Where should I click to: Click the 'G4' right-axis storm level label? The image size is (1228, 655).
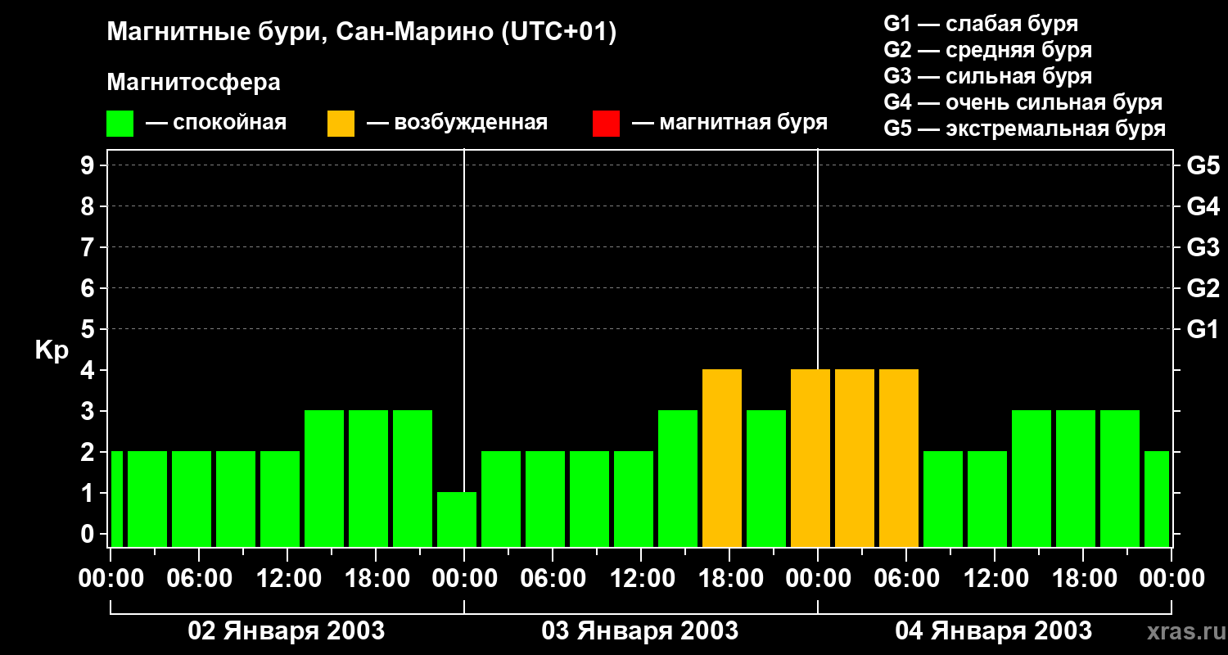tap(1203, 207)
